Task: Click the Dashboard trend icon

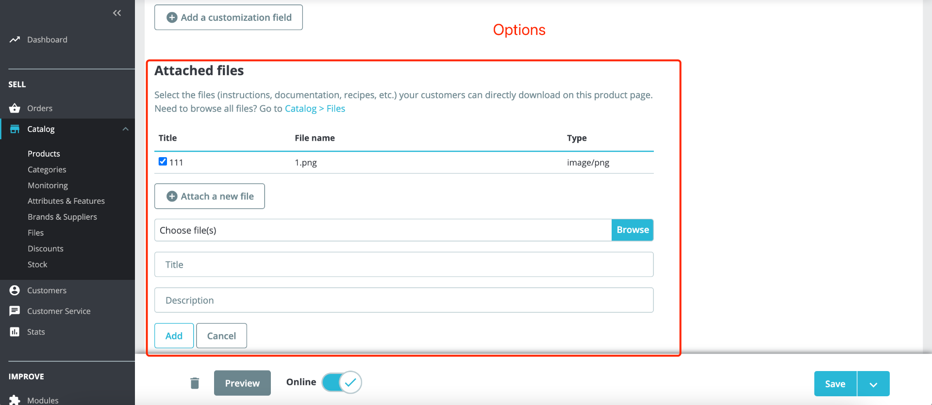Action: click(x=15, y=40)
